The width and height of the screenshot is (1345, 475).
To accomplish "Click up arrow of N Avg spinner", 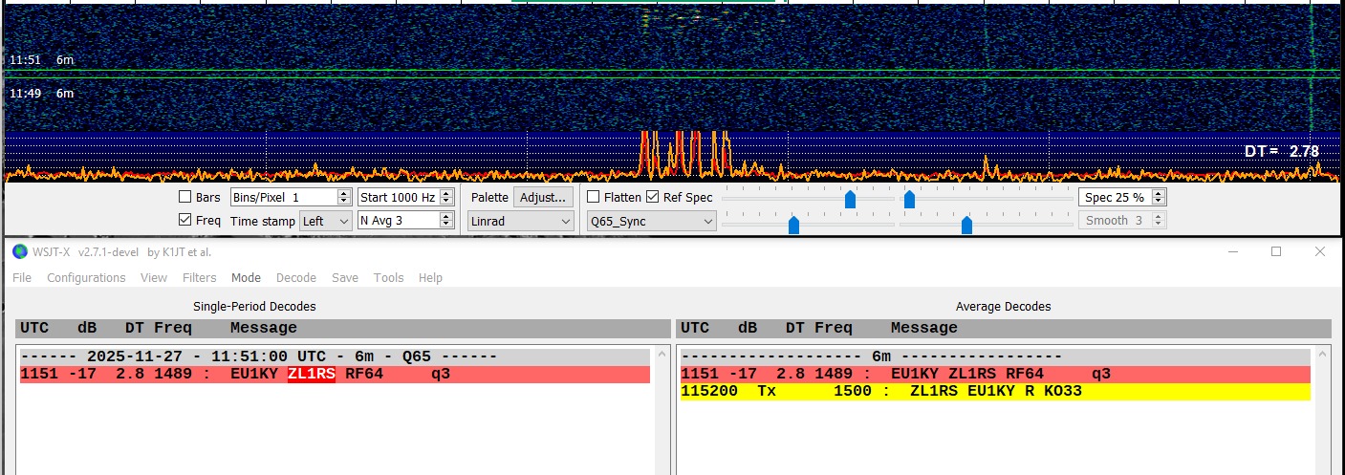I will (x=445, y=216).
